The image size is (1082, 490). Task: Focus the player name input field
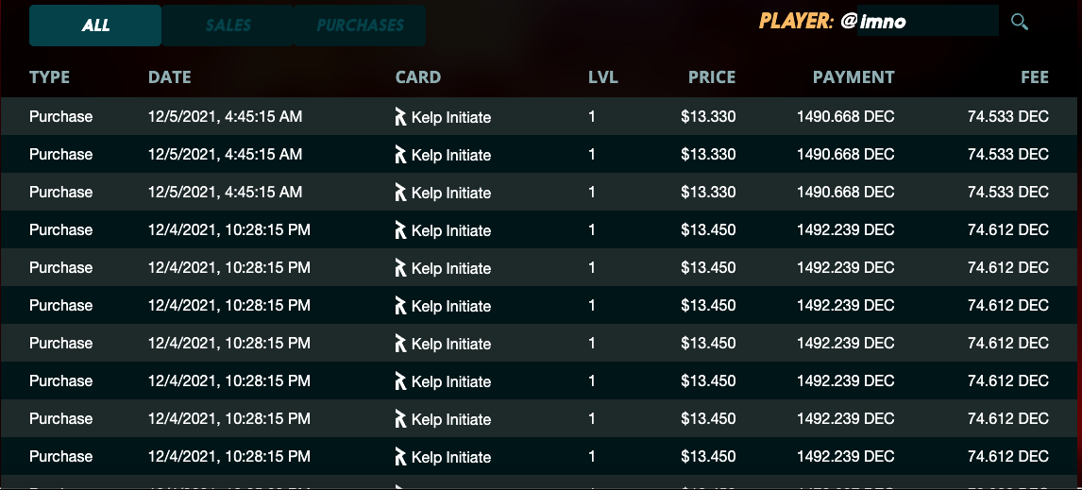[927, 21]
